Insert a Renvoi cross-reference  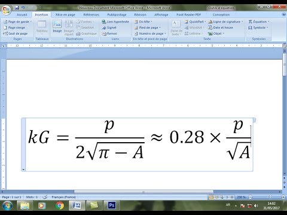(109, 33)
